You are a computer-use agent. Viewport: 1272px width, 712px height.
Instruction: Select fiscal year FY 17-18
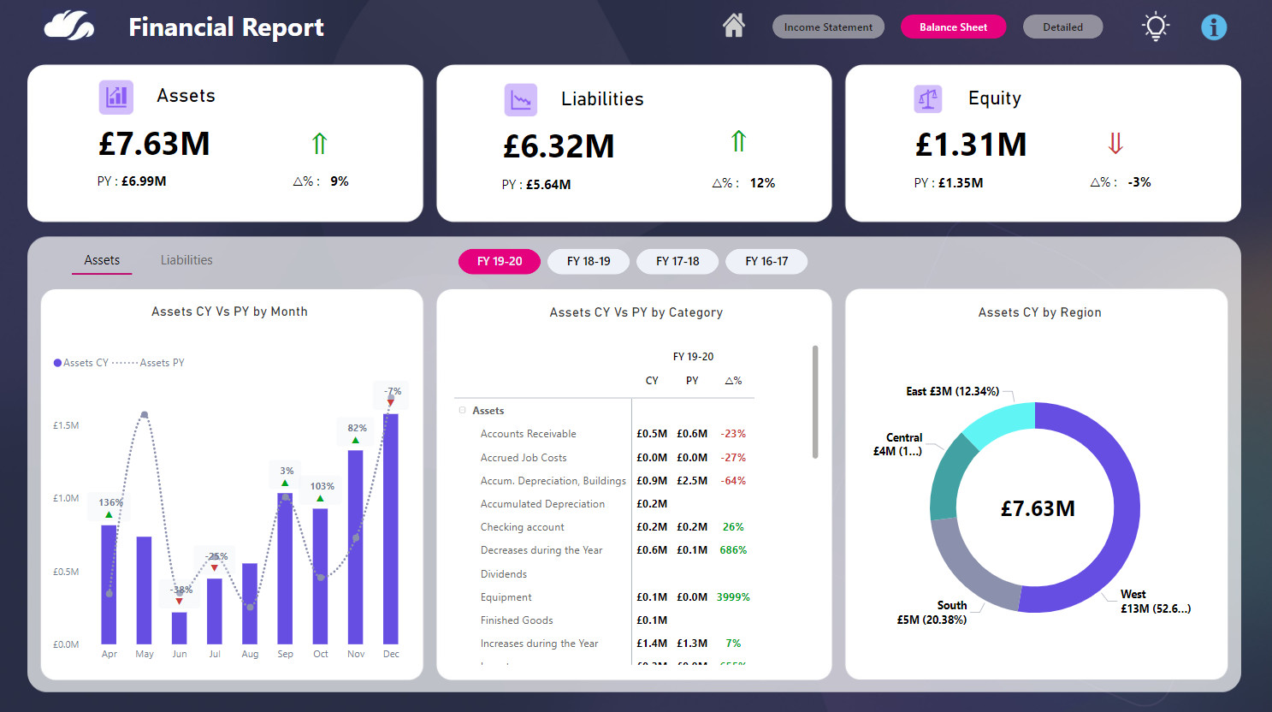[677, 261]
